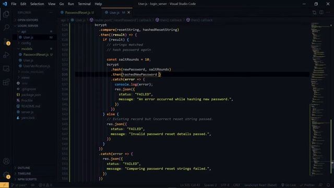
Task: Open UserVerification.js in the models folder
Action: 37,66
